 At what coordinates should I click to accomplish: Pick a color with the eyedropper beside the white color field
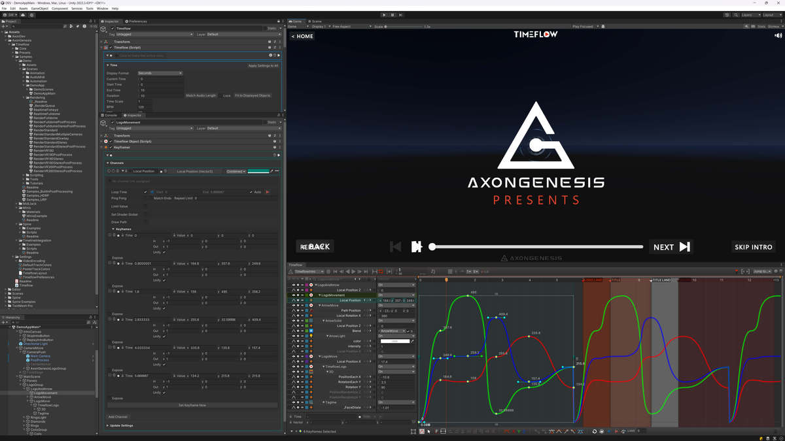[x=413, y=341]
